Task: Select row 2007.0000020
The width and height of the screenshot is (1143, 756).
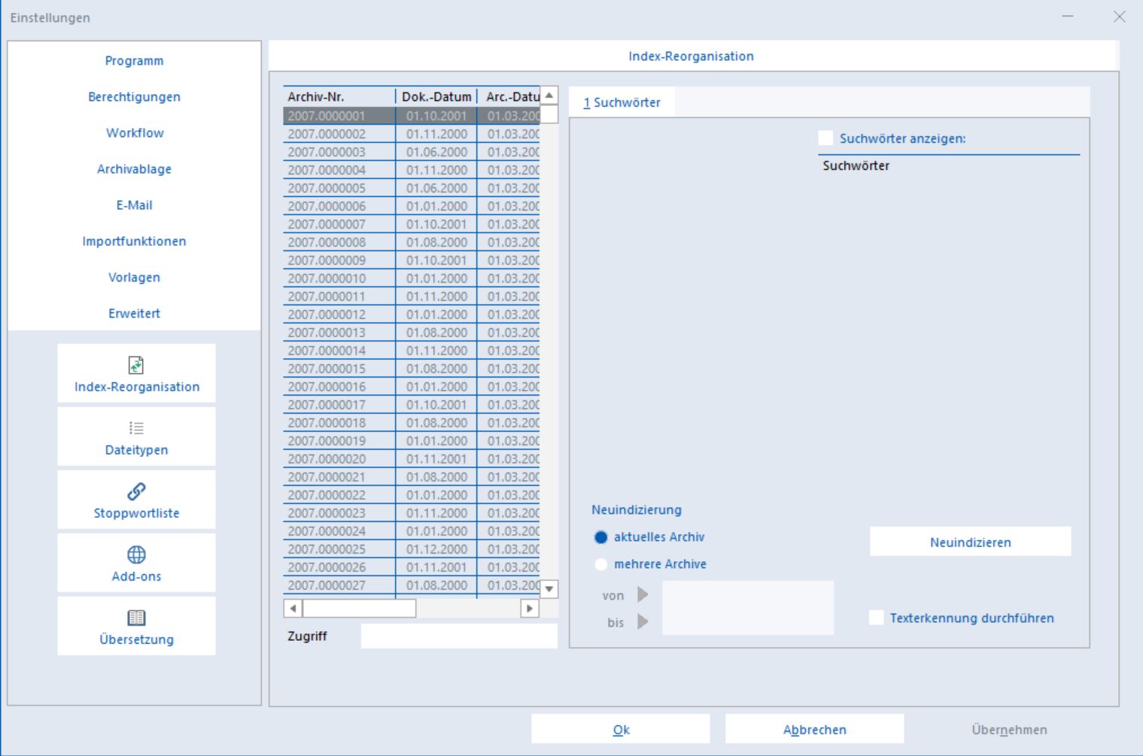Action: (x=412, y=459)
